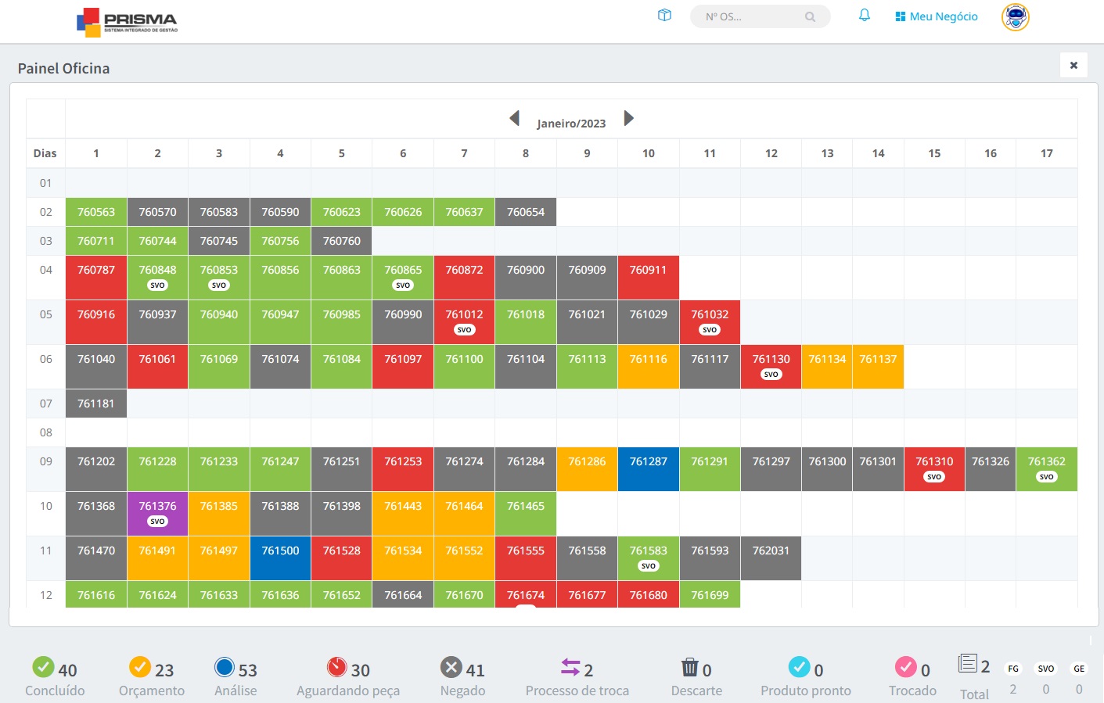
Task: Toggle the SVO filter badge in footer
Action: coord(1046,669)
